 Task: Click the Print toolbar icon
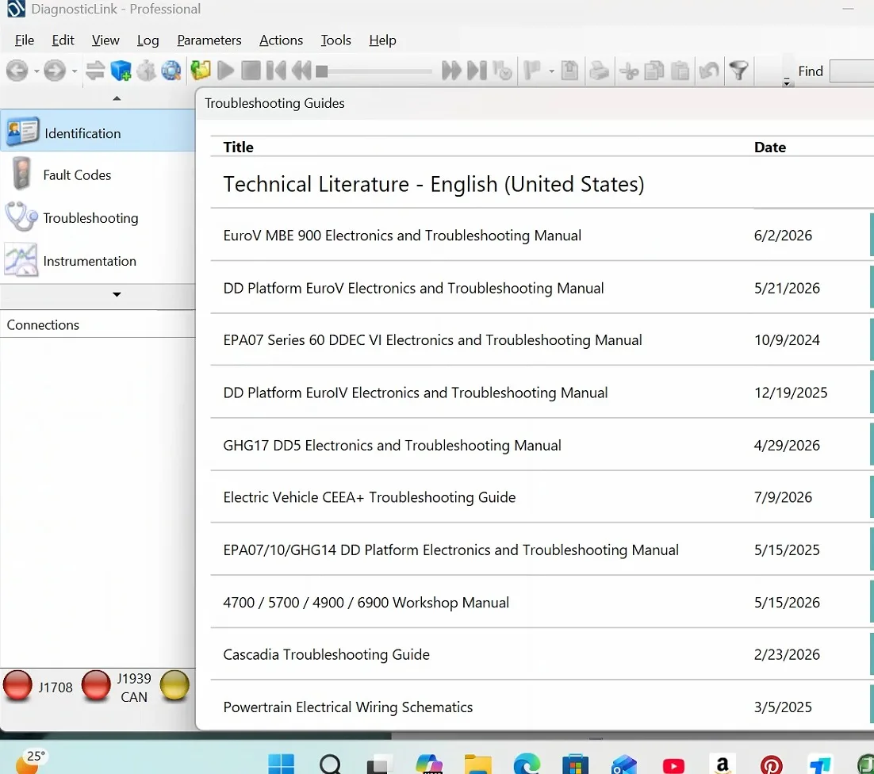[600, 71]
